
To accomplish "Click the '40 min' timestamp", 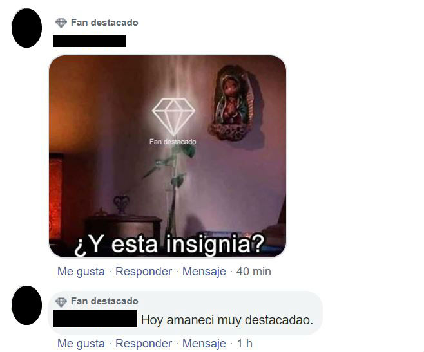I will coord(254,272).
